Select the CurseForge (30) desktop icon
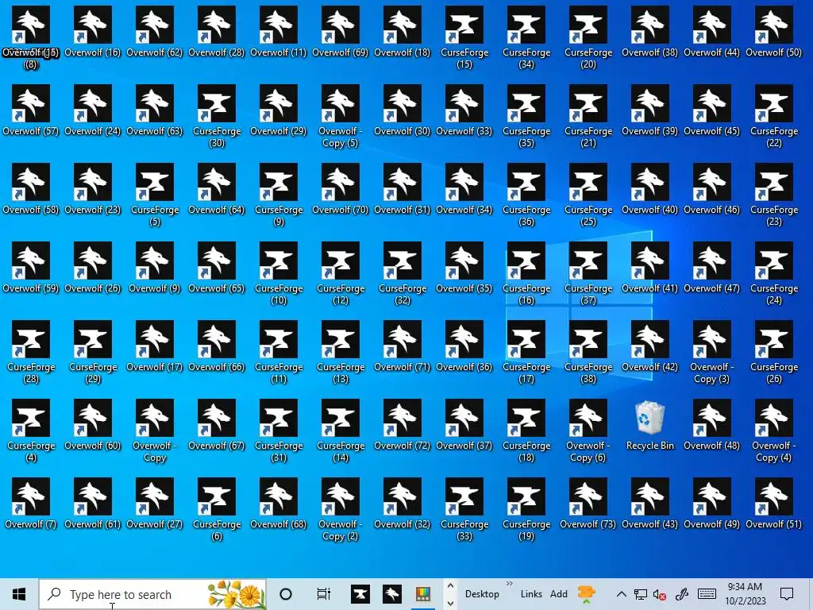The width and height of the screenshot is (813, 610). (x=217, y=116)
